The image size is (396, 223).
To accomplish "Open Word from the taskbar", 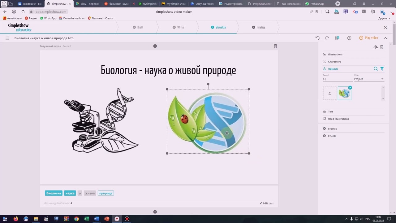I will 97,219.
